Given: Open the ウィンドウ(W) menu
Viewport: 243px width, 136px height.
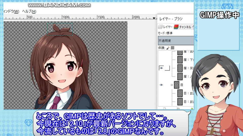Looking at the screenshot, I should point(11,11).
